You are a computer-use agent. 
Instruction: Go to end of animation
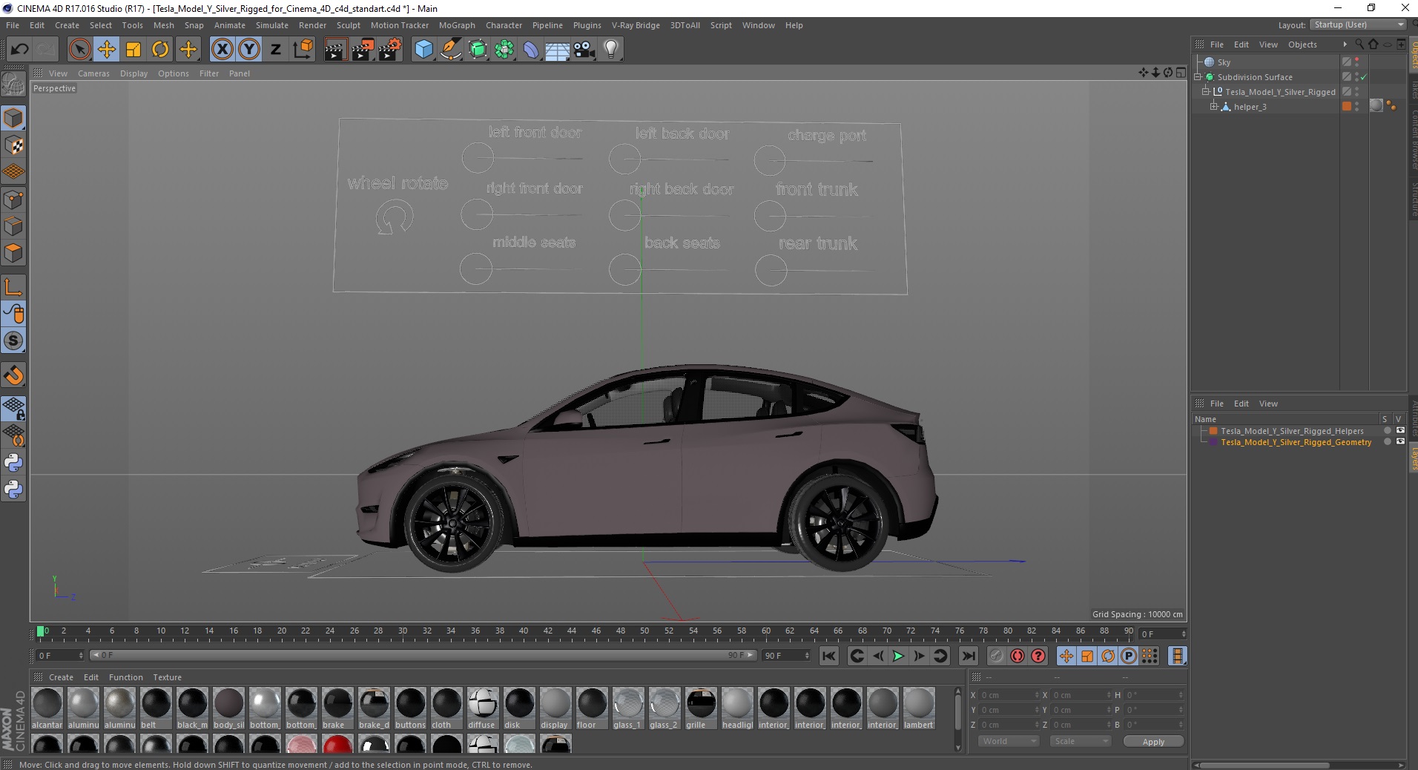[968, 656]
